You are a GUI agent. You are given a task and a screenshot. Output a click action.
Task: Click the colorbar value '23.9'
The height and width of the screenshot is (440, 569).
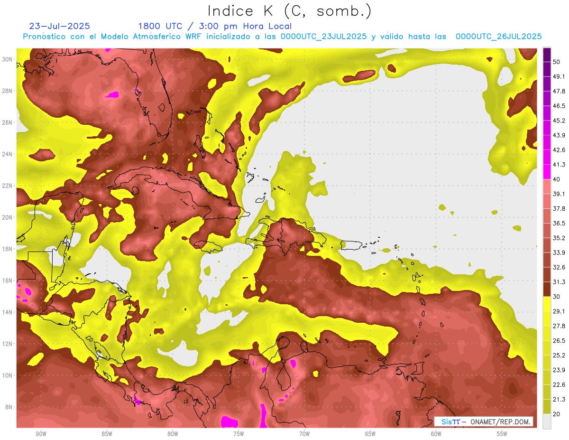[x=559, y=370]
